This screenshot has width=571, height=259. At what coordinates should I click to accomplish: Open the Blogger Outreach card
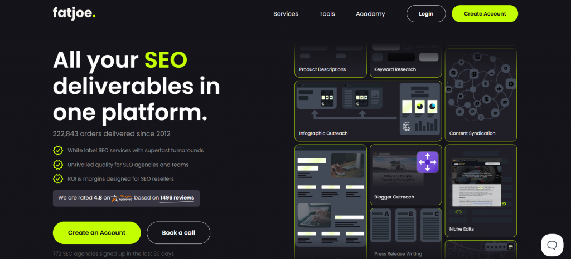pyautogui.click(x=406, y=175)
